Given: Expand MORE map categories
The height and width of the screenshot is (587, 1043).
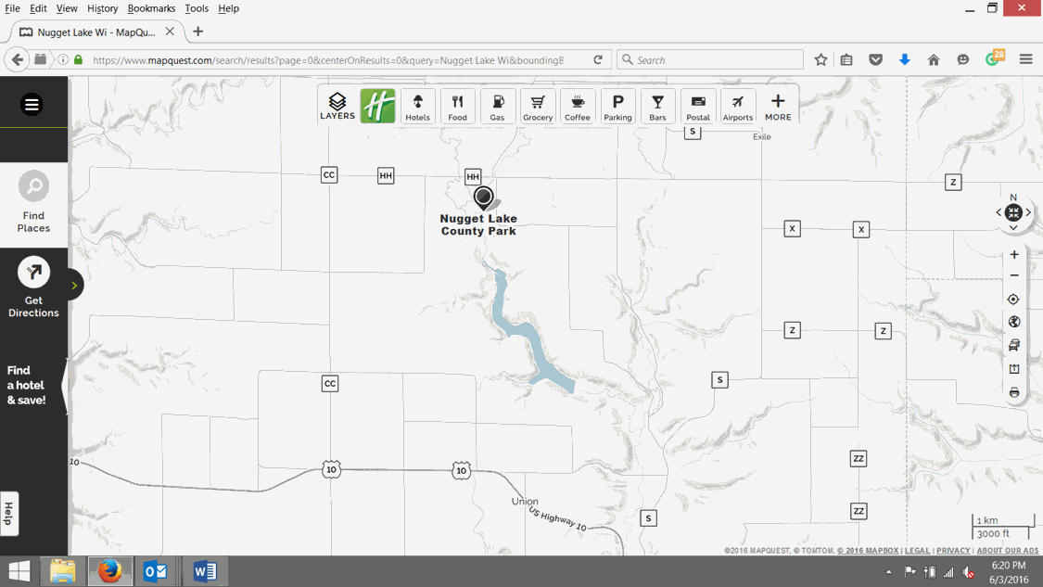Looking at the screenshot, I should pos(778,106).
